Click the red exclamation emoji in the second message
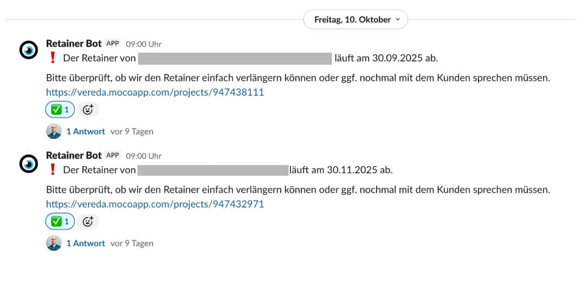587x293 pixels. click(53, 170)
